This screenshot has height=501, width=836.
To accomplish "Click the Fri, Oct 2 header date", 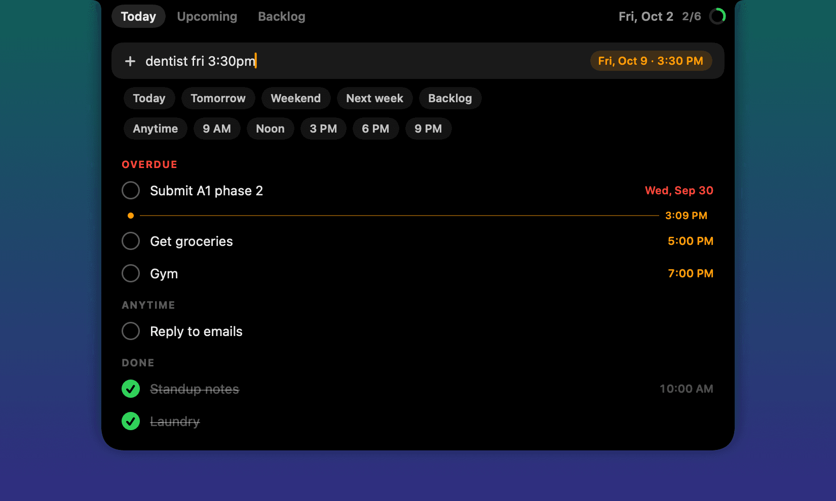I will pyautogui.click(x=646, y=16).
